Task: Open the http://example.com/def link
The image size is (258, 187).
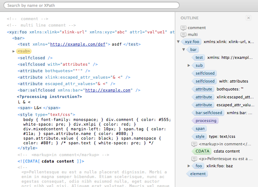Action: point(78,44)
